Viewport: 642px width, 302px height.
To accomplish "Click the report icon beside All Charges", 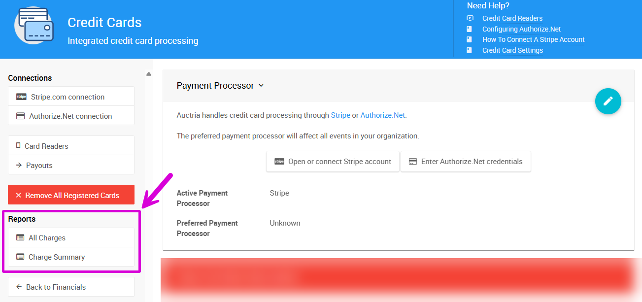I will tap(20, 237).
